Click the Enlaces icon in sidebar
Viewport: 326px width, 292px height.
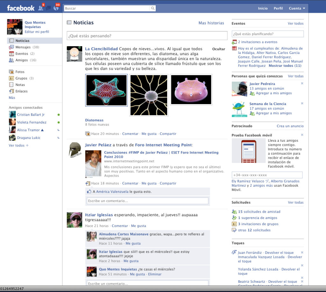[x=11, y=91]
